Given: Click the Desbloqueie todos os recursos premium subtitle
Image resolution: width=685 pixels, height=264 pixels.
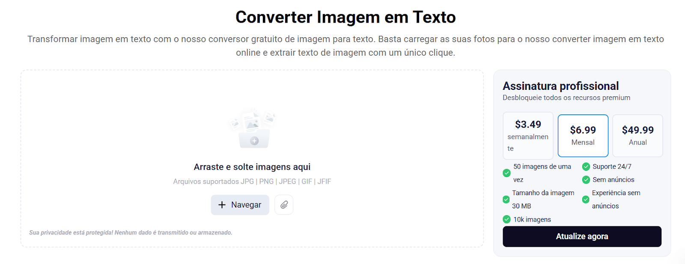Looking at the screenshot, I should click(566, 98).
